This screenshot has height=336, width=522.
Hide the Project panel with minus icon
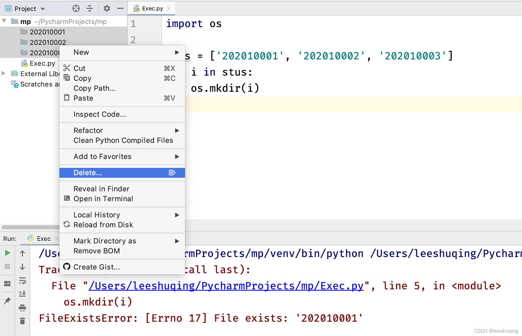(x=120, y=9)
